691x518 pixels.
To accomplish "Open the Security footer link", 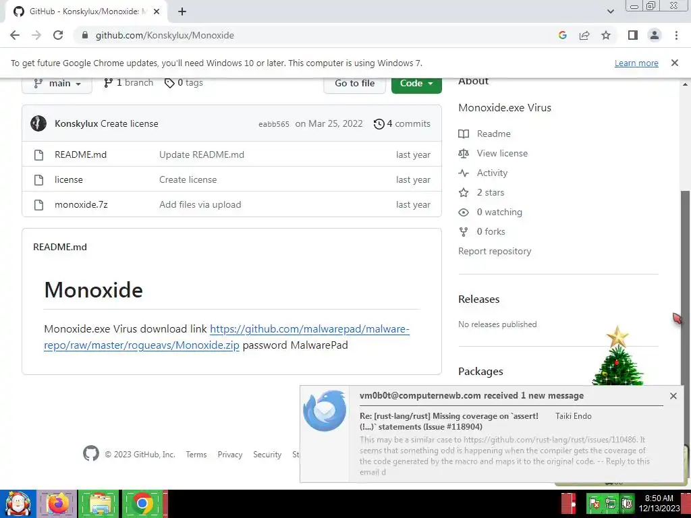I will point(267,455).
